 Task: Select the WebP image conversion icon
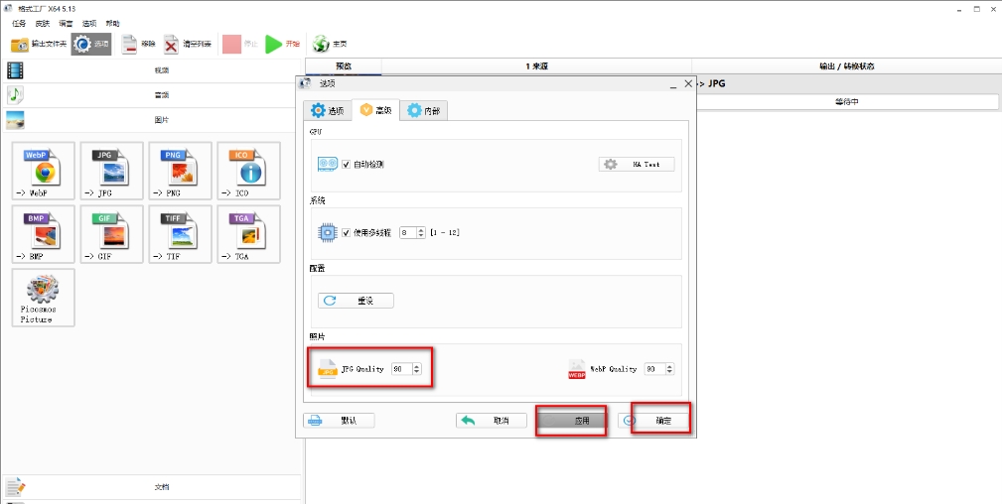pos(43,171)
